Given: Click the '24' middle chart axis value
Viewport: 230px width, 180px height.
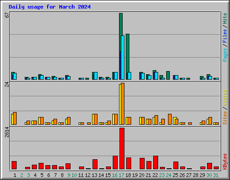Looking at the screenshot, I should pos(7,85).
